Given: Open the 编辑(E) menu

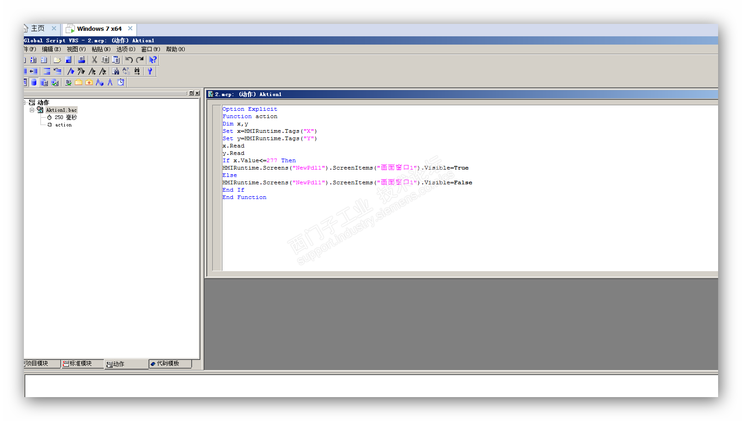Looking at the screenshot, I should (x=51, y=49).
